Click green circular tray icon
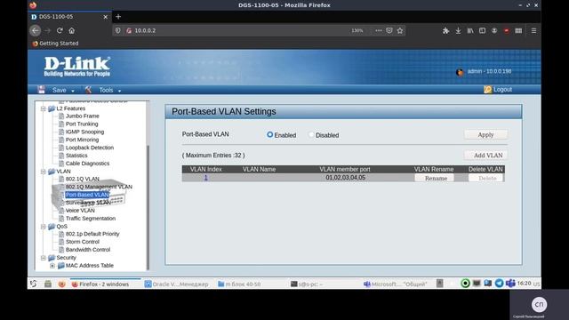This screenshot has height=320, width=569. pos(465,284)
